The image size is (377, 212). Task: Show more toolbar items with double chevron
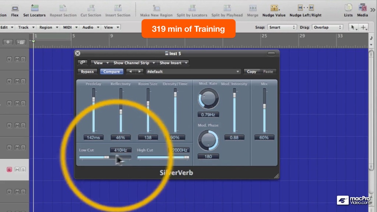[373, 10]
